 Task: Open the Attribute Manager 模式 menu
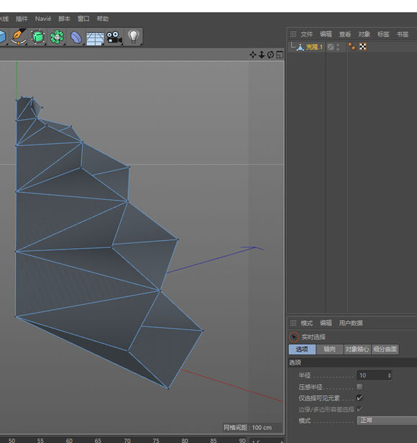click(306, 323)
